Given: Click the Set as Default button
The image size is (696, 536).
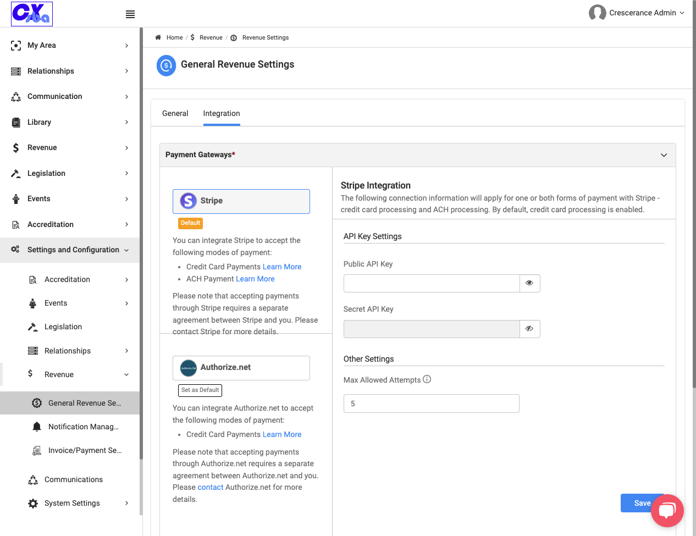Looking at the screenshot, I should click(x=200, y=390).
